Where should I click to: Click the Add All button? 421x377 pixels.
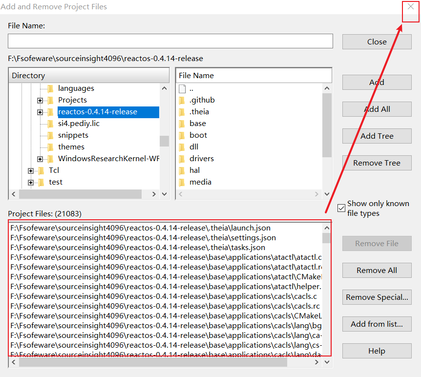[x=377, y=109]
